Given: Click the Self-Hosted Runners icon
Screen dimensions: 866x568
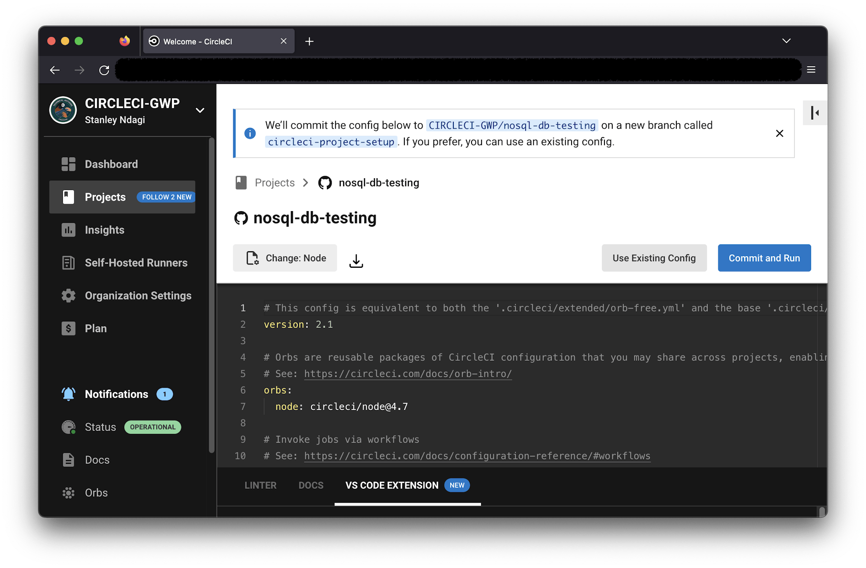Looking at the screenshot, I should [x=68, y=263].
